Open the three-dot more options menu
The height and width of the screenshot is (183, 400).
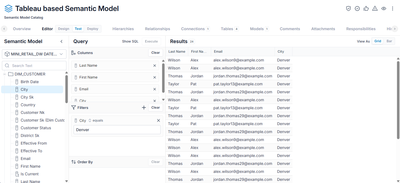pos(393,9)
